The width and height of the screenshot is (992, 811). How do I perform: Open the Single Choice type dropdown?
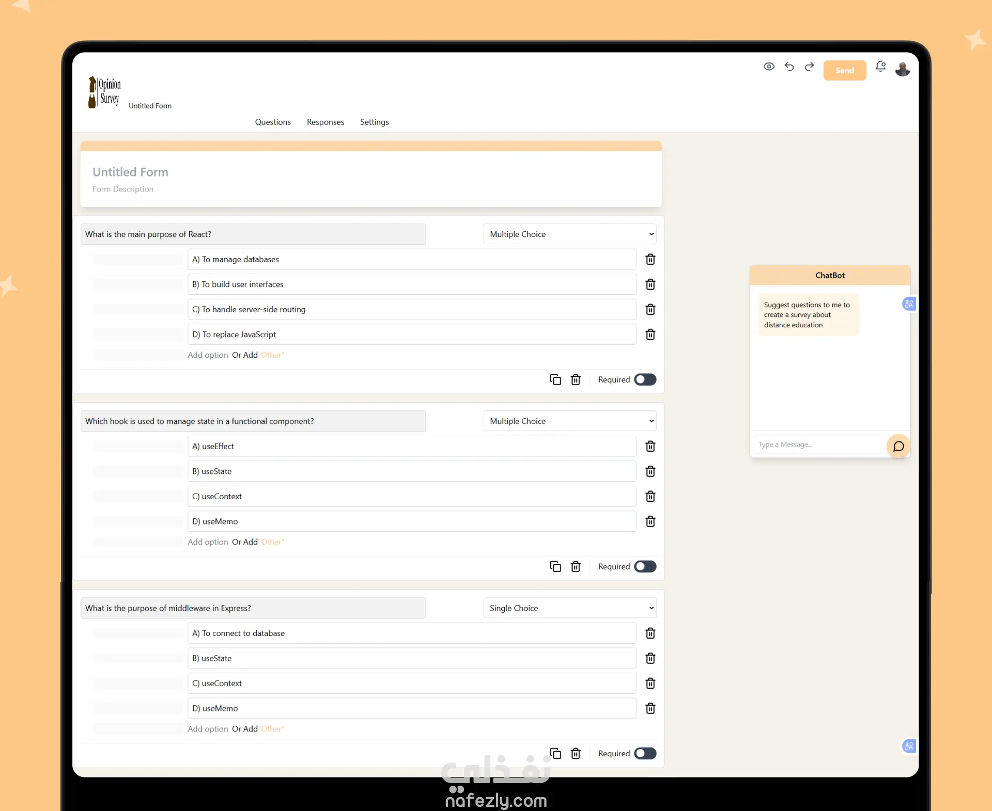(569, 608)
